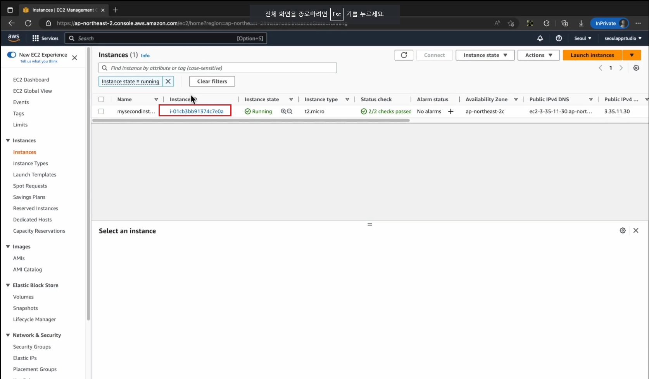Open Spot Requests page
Image resolution: width=649 pixels, height=379 pixels.
click(30, 186)
